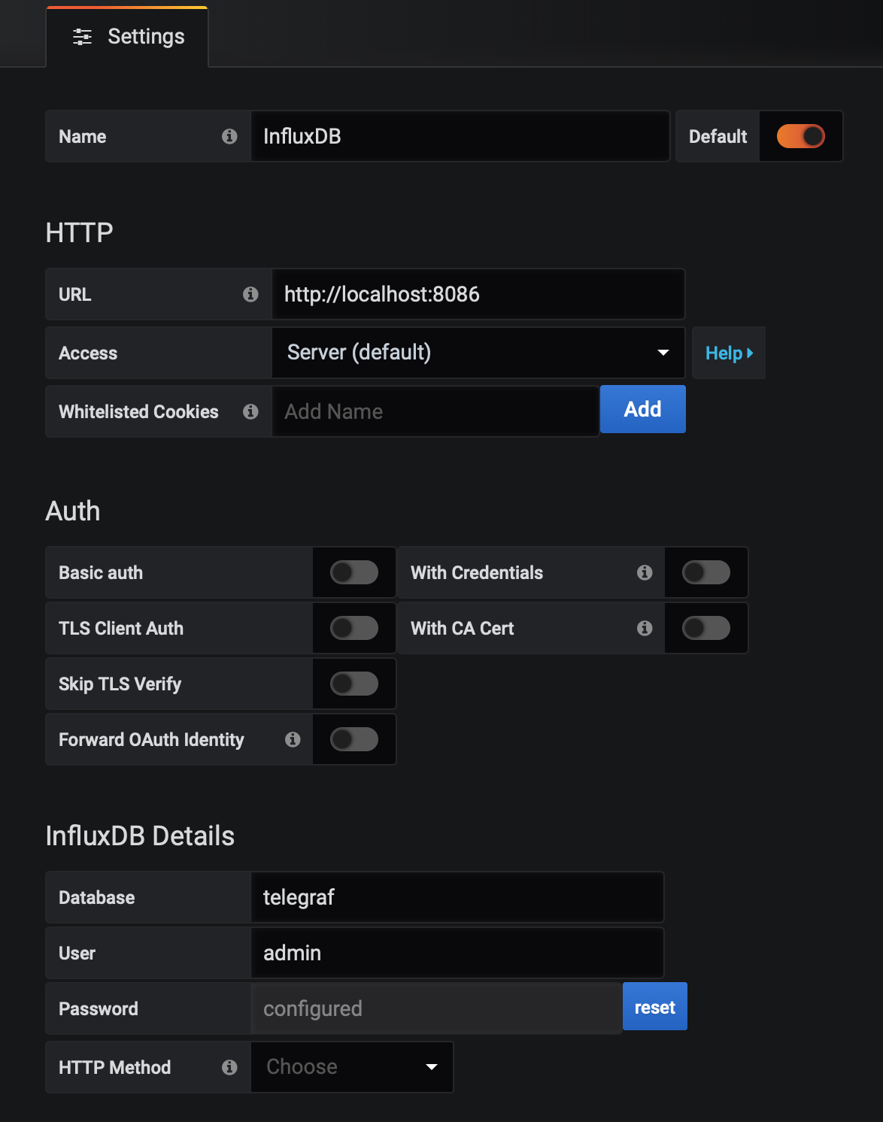Viewport: 883px width, 1122px height.
Task: Click the Database label
Action: pos(97,898)
